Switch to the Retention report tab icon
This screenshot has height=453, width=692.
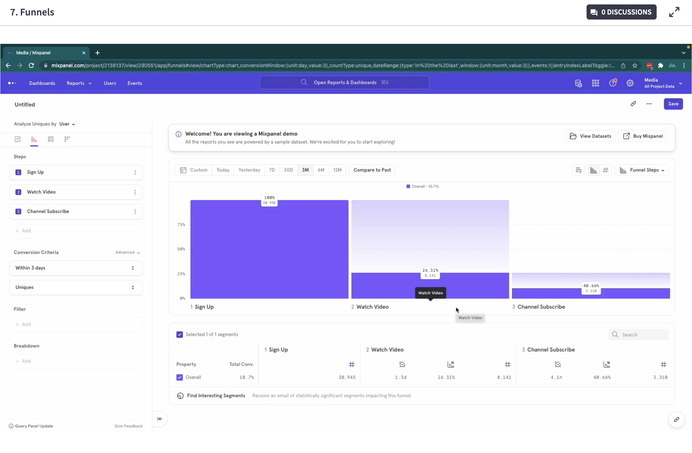(x=67, y=139)
